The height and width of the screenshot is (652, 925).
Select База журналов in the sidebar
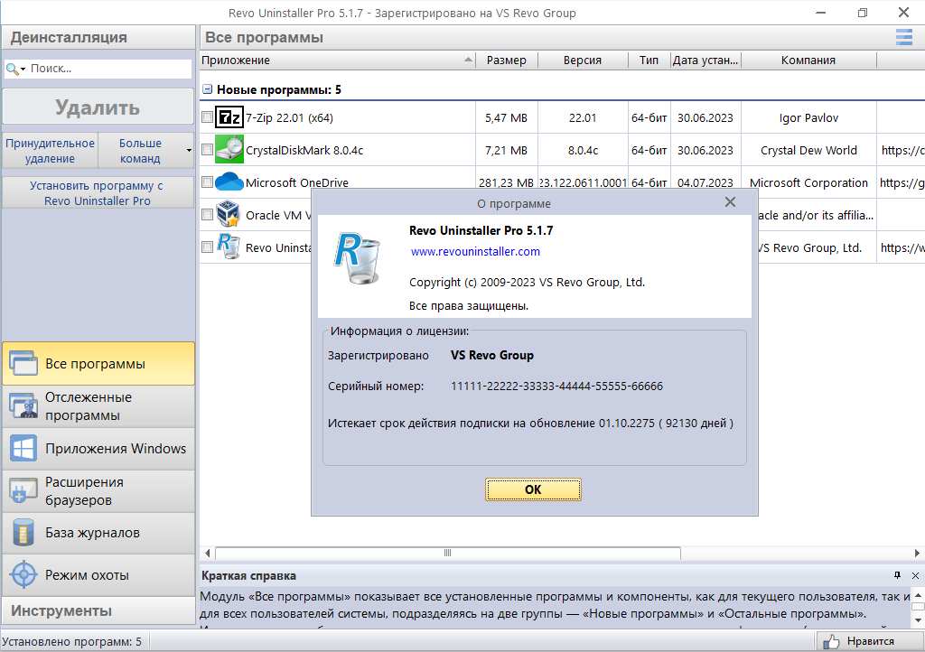click(98, 532)
